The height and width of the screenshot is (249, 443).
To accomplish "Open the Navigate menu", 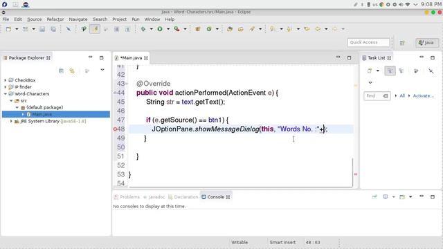I will pyautogui.click(x=78, y=19).
